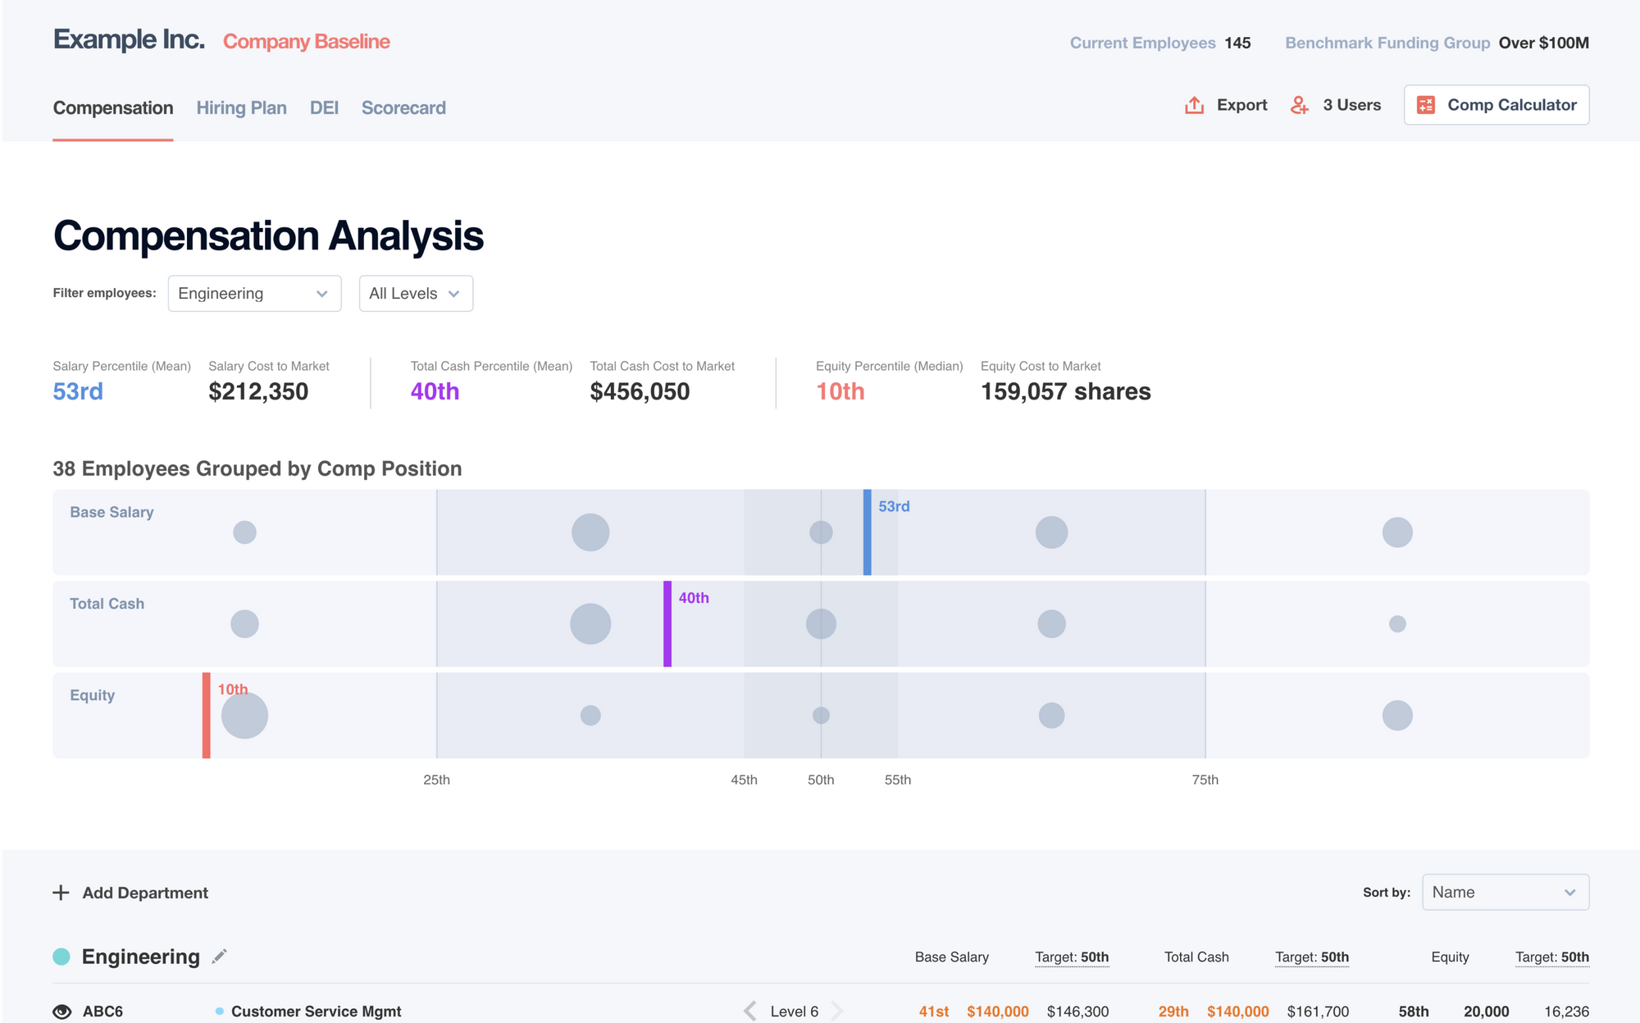The width and height of the screenshot is (1640, 1023).
Task: Click the Export upload icon
Action: pos(1194,105)
